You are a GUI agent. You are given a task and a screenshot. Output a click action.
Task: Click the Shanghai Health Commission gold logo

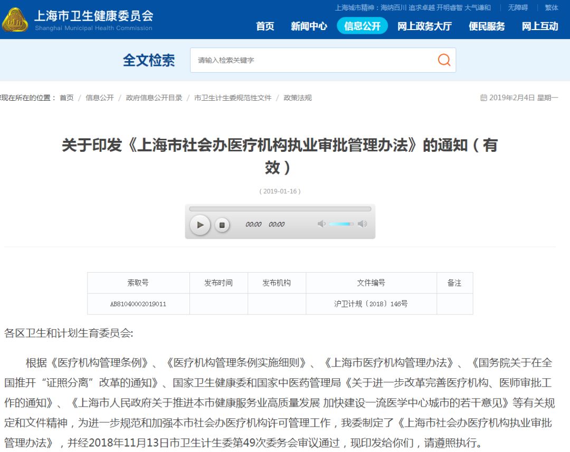coord(15,20)
